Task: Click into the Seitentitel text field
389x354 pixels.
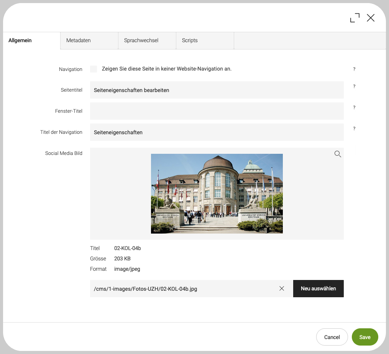Action: (217, 90)
